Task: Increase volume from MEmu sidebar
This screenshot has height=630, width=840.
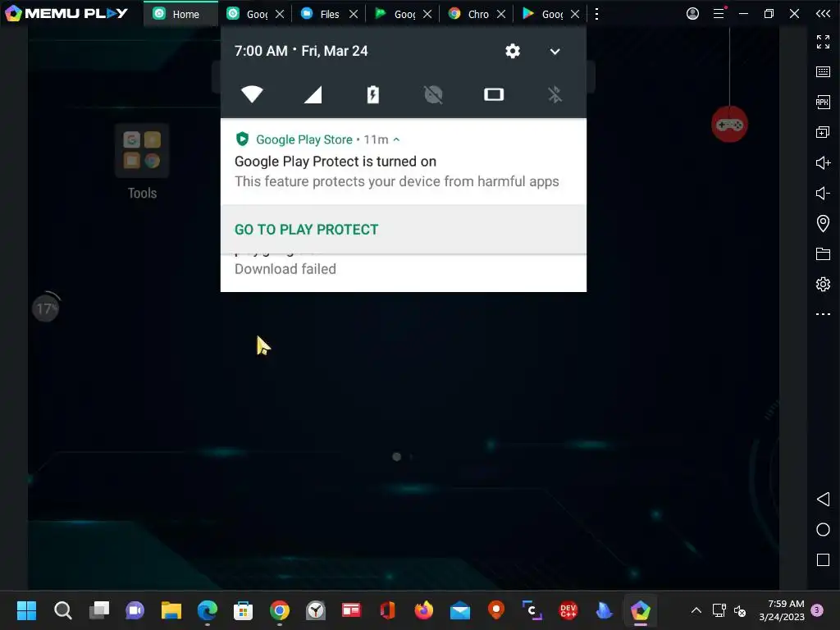Action: point(823,163)
